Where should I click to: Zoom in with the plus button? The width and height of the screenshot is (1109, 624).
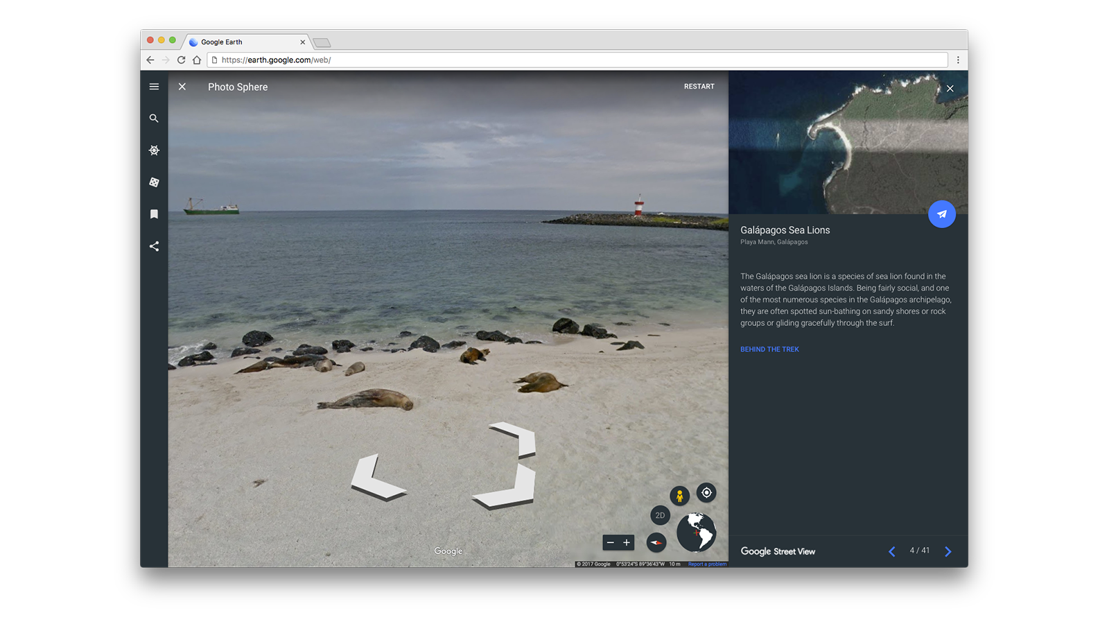(x=627, y=543)
